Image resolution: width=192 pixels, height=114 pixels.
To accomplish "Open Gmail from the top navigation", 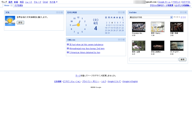I will (45, 2).
